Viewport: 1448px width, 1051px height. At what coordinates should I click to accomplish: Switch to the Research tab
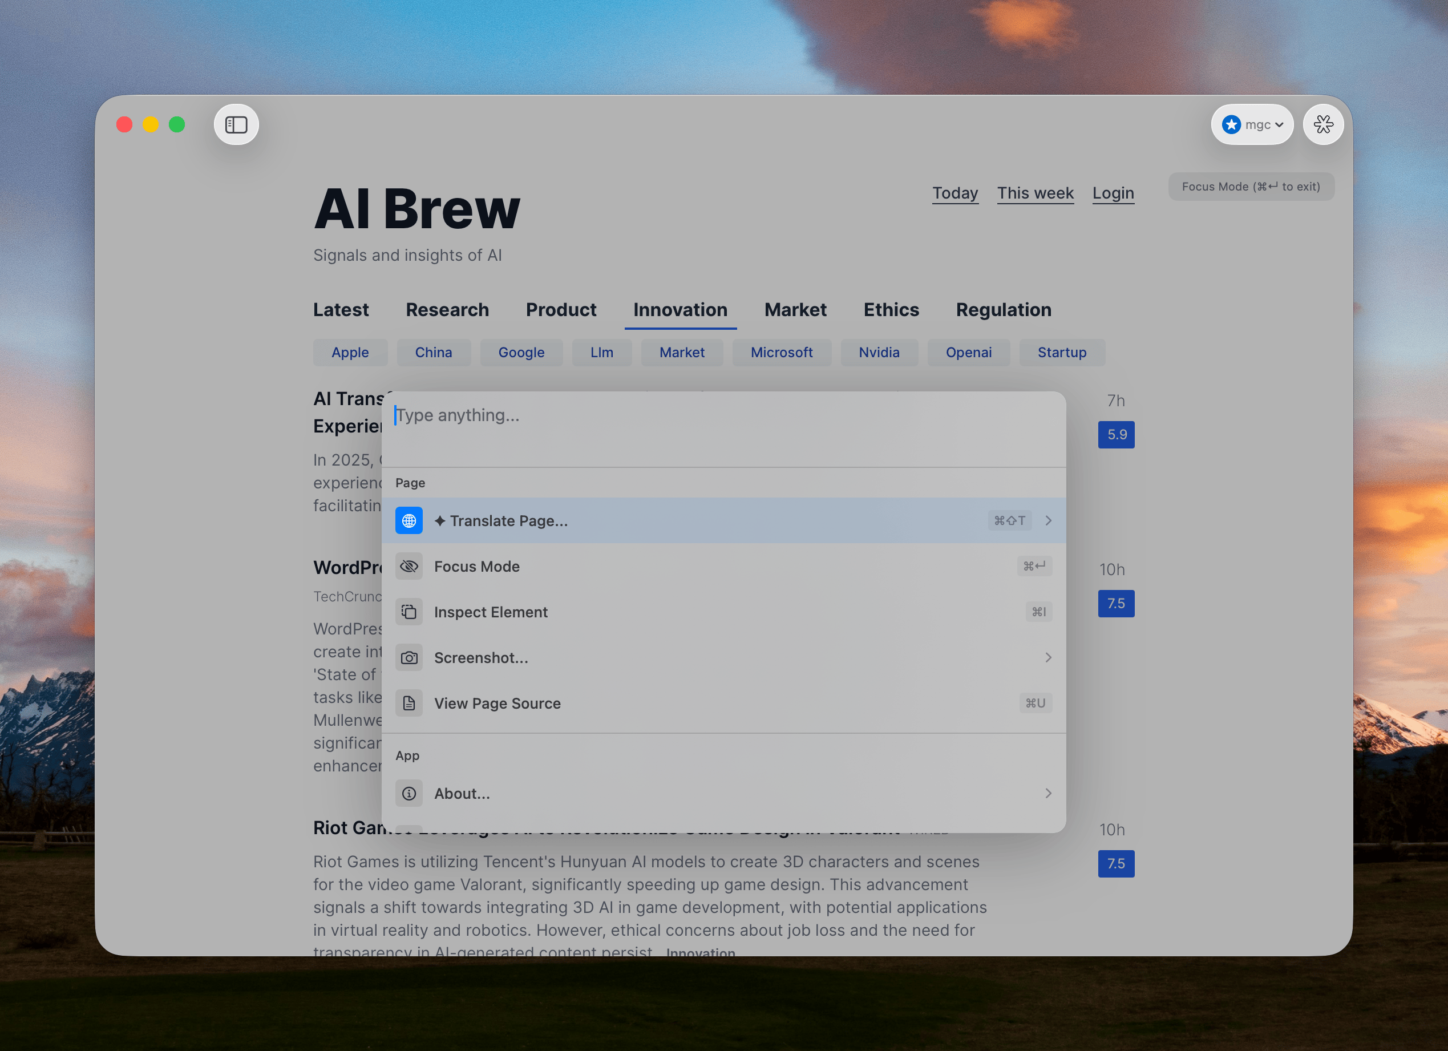point(447,310)
